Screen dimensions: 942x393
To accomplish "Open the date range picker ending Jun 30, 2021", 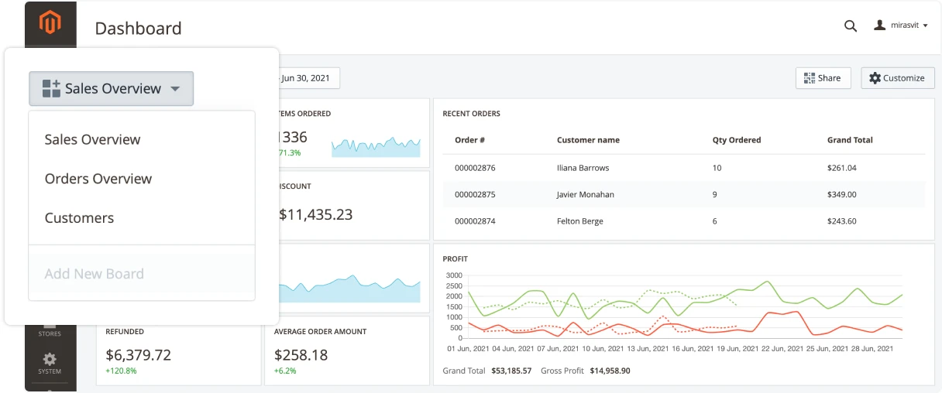I will click(x=308, y=78).
